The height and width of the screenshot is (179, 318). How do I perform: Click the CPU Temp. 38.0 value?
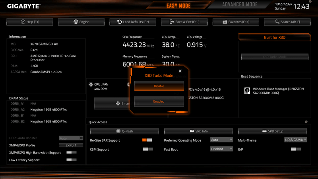click(171, 45)
